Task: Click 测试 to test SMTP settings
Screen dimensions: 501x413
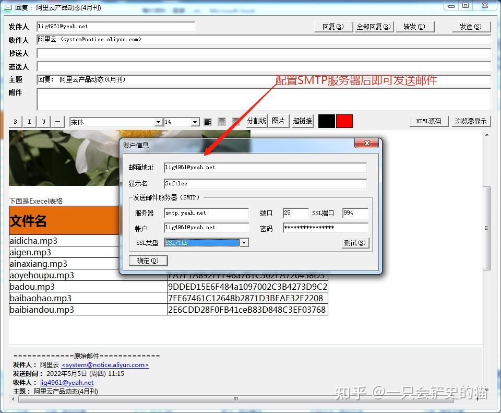Action: point(355,242)
